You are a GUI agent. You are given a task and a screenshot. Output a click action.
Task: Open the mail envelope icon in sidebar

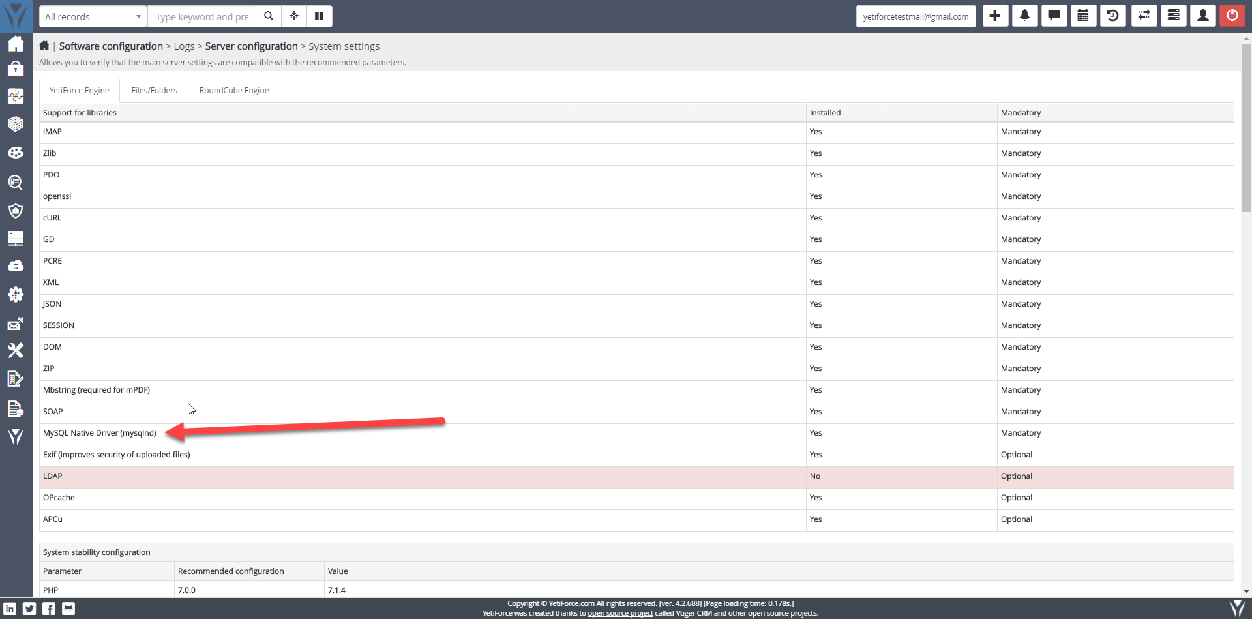16,324
